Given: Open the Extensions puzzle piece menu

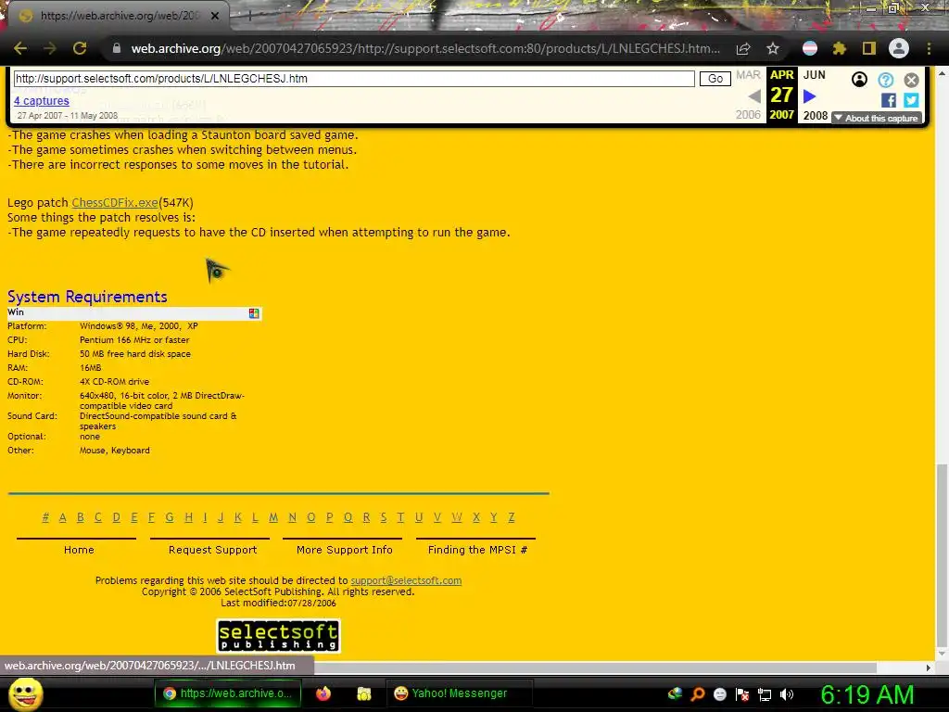Looking at the screenshot, I should pos(840,48).
